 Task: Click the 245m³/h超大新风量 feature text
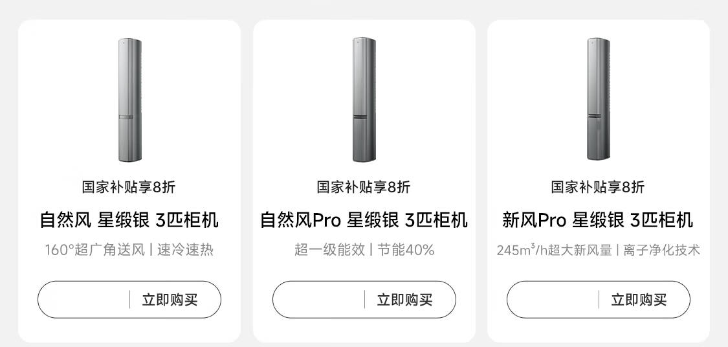coord(554,250)
